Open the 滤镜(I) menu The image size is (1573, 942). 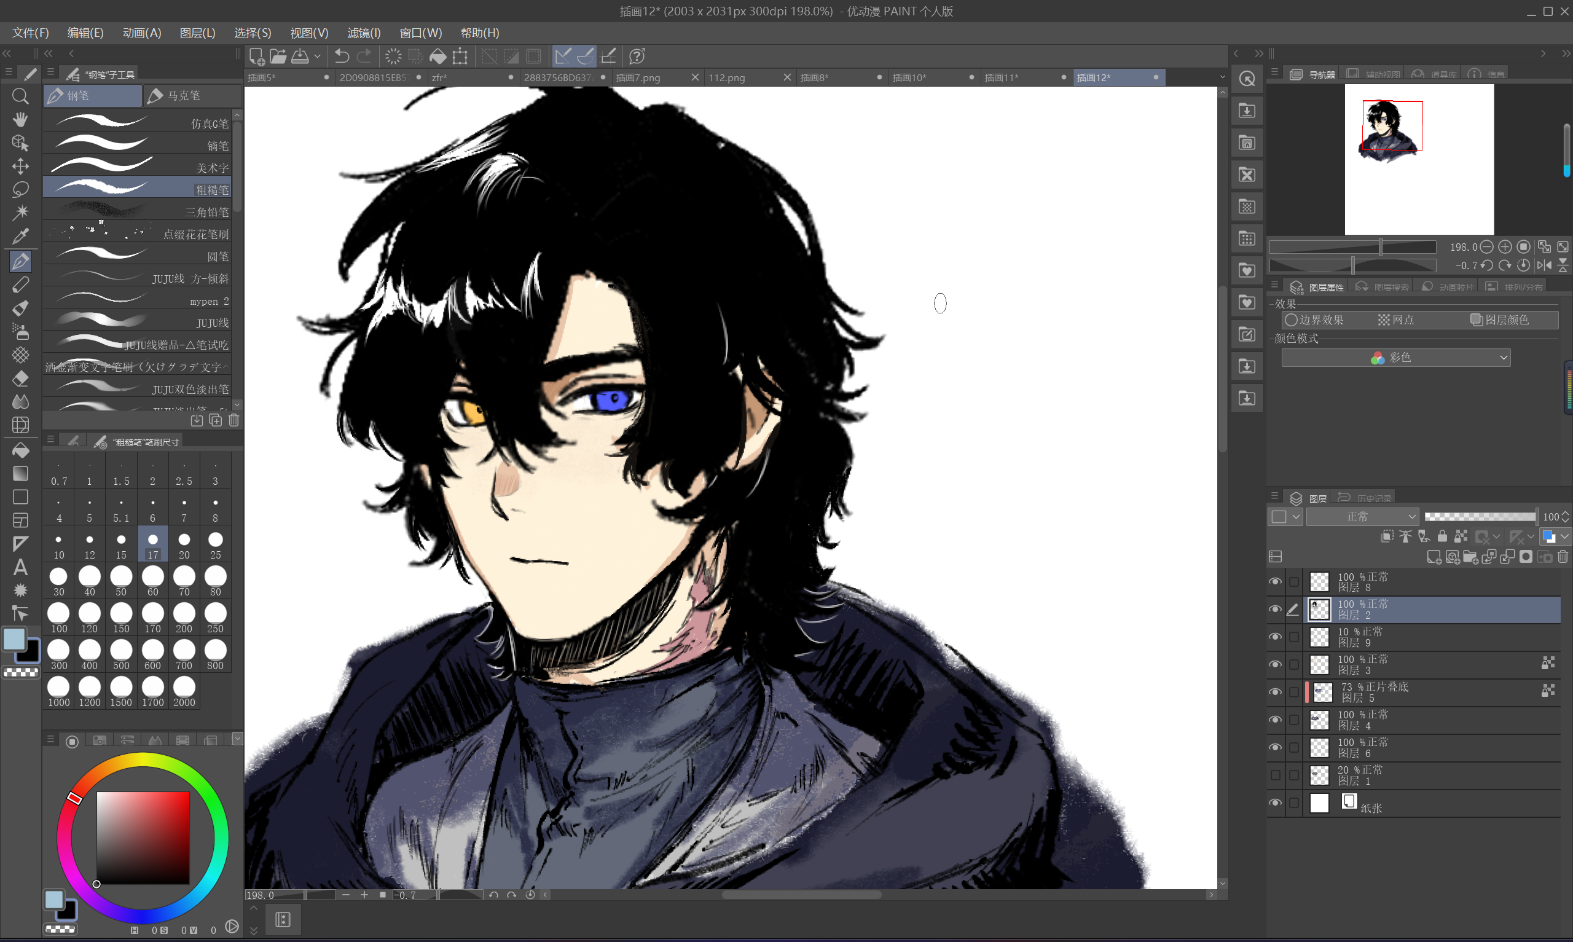tap(364, 33)
